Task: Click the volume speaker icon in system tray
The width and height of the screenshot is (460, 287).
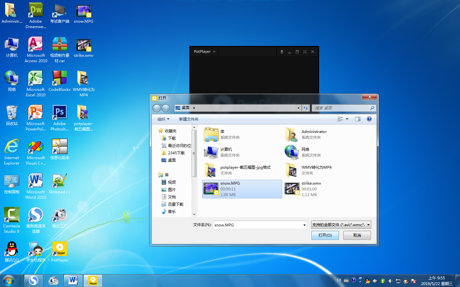Action: 390,281
